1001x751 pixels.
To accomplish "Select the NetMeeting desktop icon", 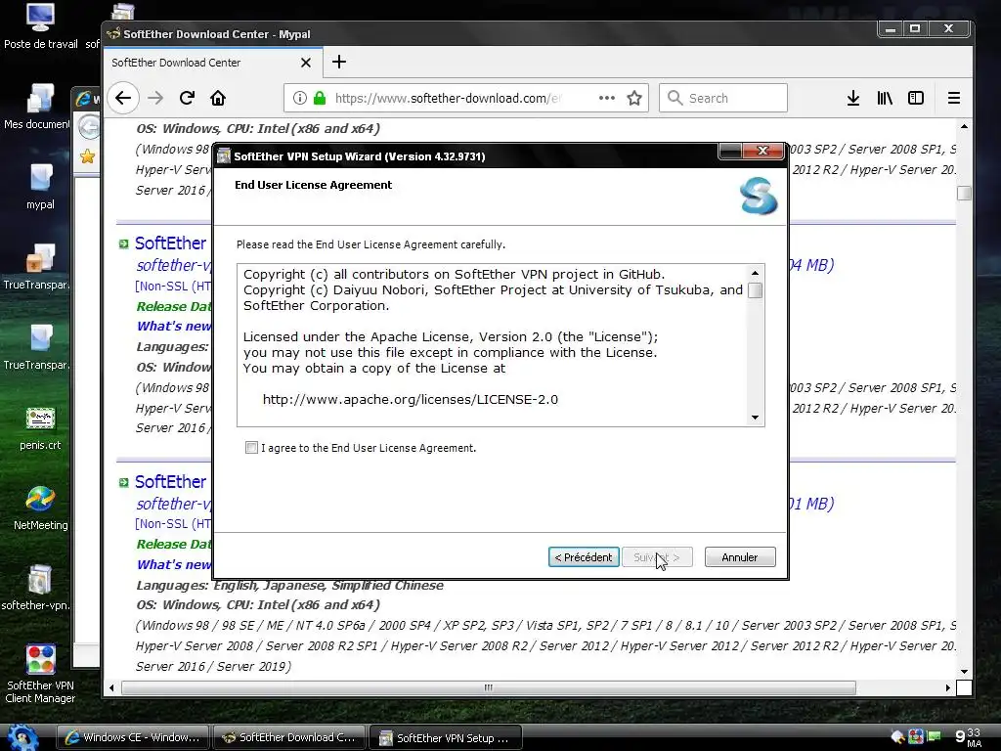I will (40, 508).
